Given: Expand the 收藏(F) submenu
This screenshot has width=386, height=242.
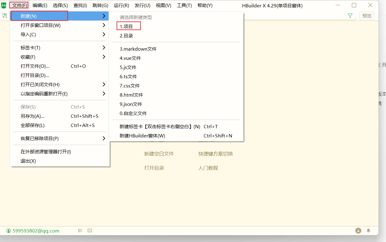Looking at the screenshot, I should (60, 57).
